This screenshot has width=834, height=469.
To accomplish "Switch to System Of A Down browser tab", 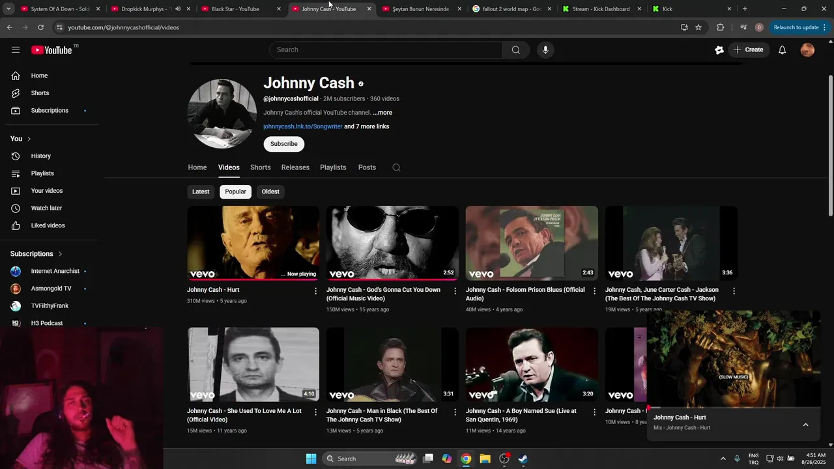I will tap(60, 9).
